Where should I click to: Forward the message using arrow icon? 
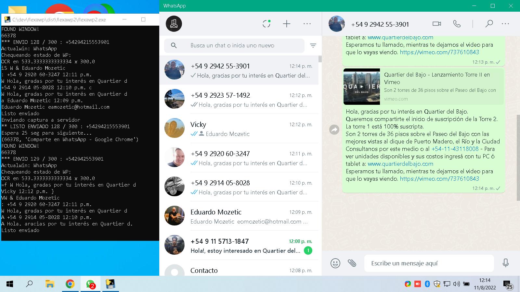click(x=334, y=130)
